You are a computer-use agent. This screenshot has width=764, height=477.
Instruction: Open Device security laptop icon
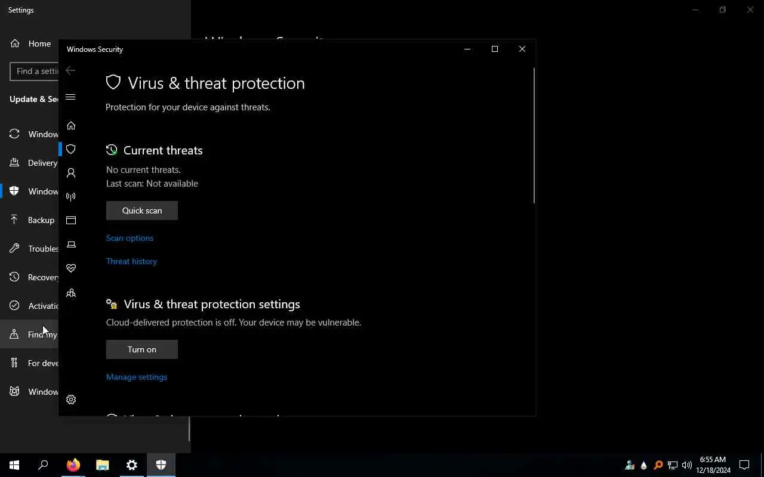[x=71, y=244]
